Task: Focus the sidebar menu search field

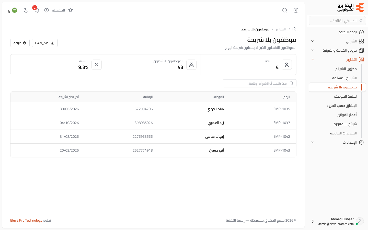Action: click(337, 21)
